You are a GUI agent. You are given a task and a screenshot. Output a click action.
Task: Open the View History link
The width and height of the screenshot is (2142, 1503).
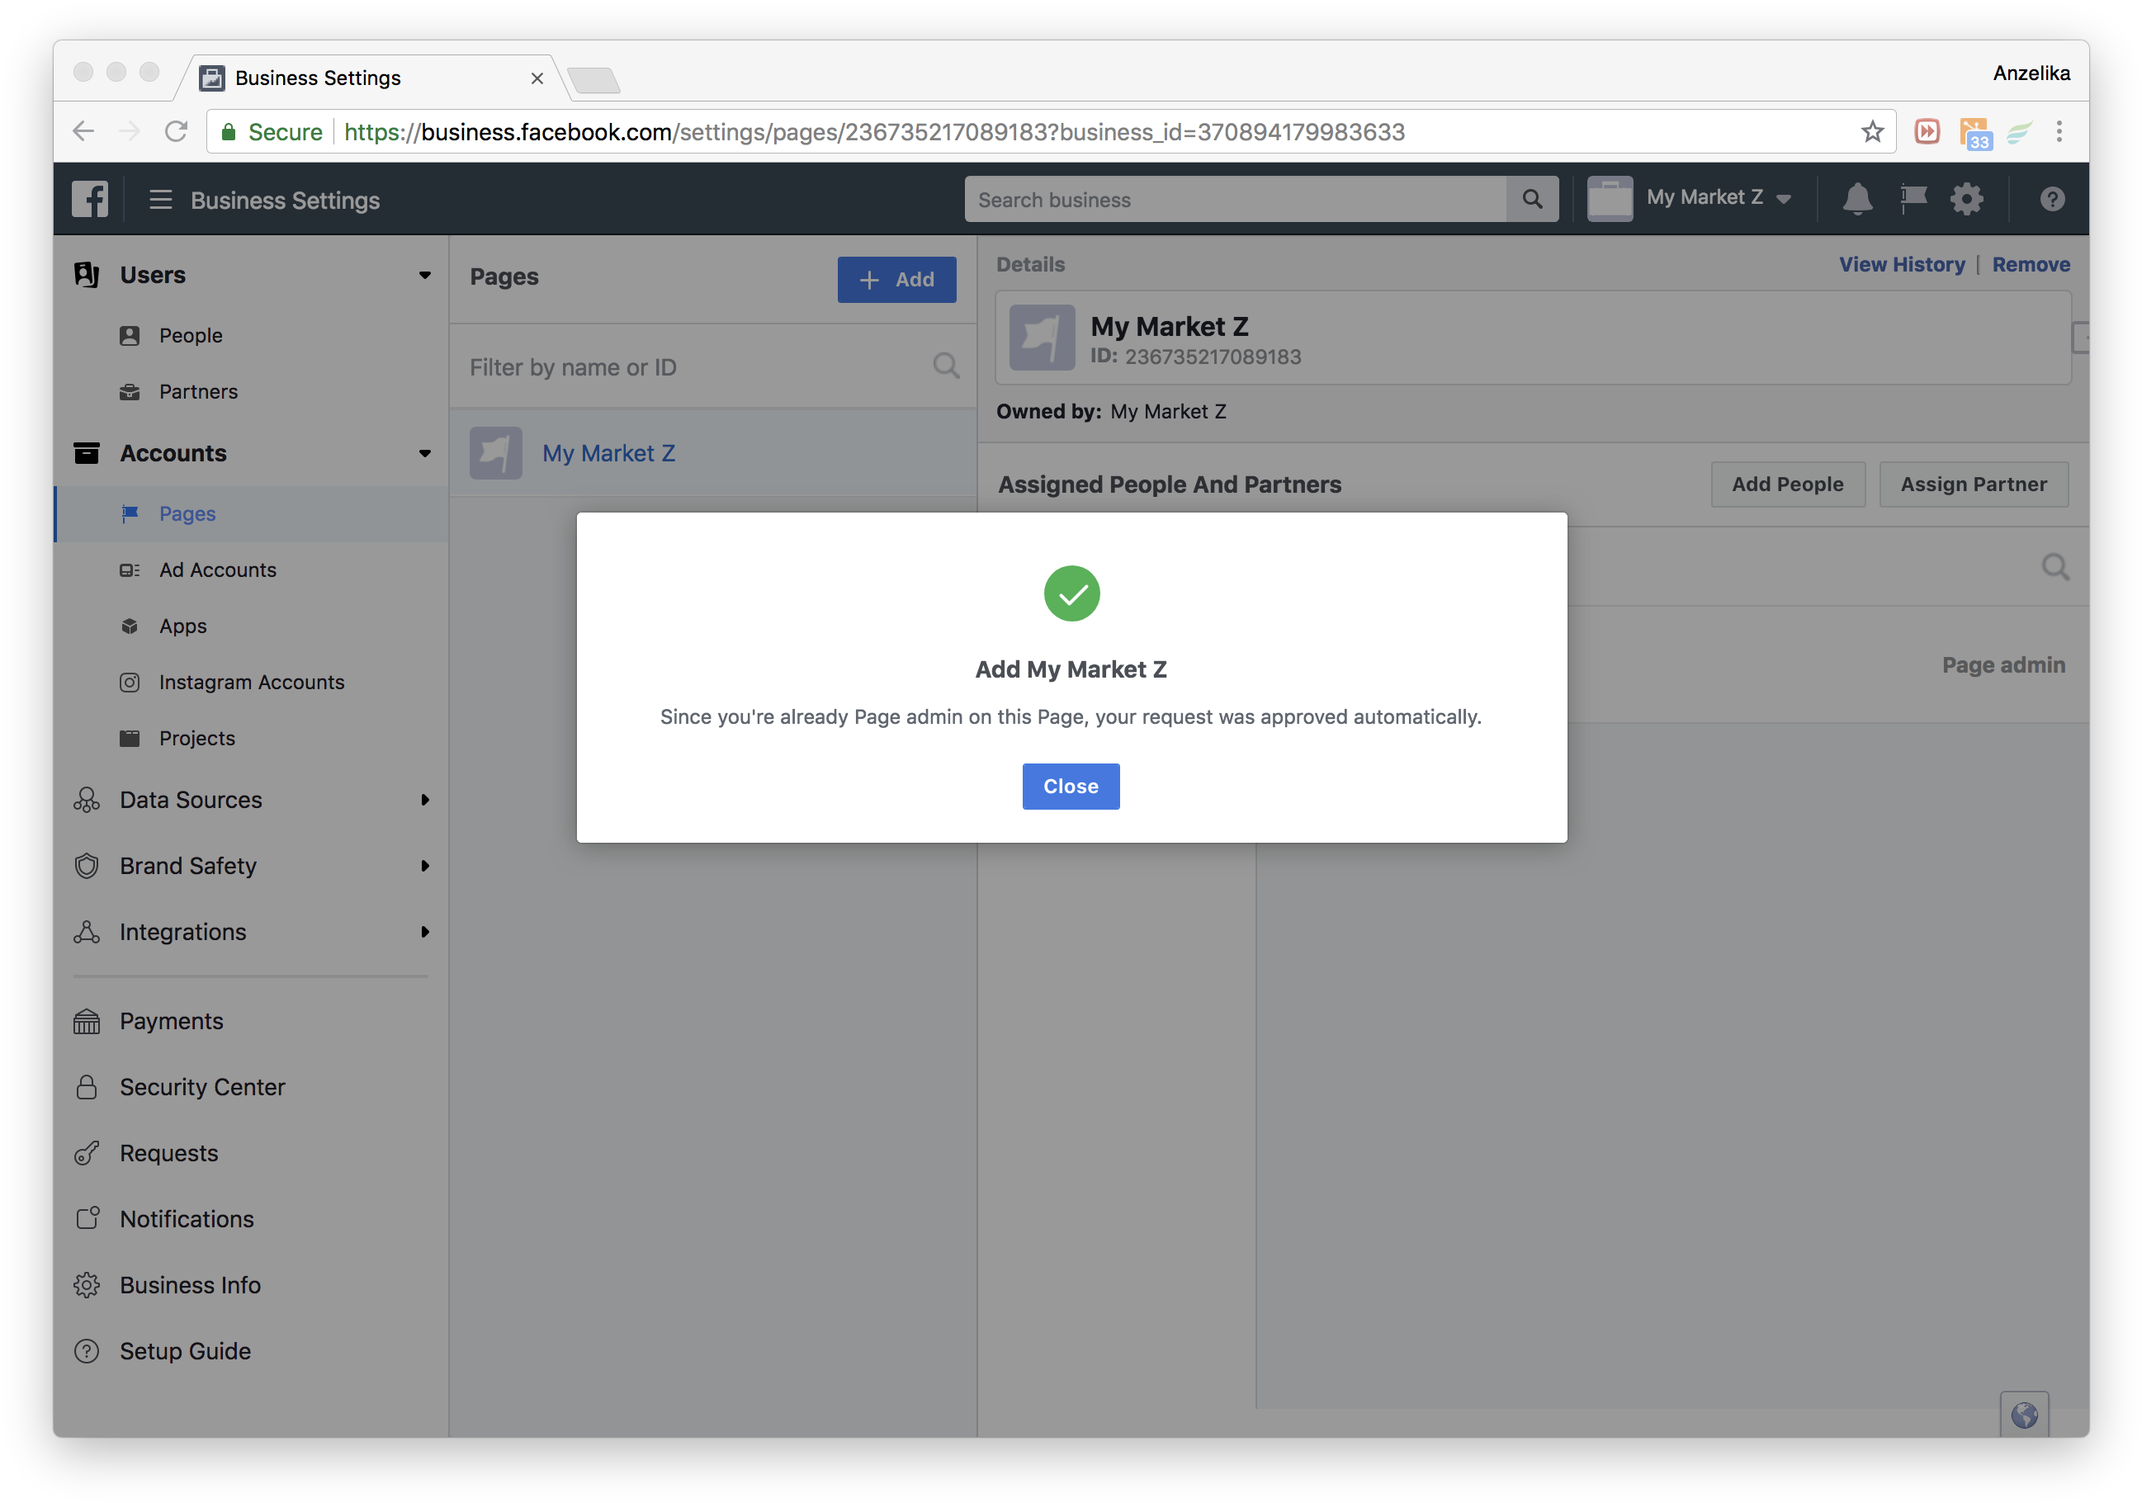tap(1901, 264)
